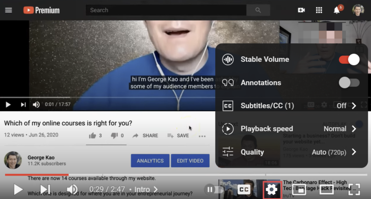The height and width of the screenshot is (199, 371).
Task: Click the video title 'Which of my online courses'
Action: pos(68,123)
